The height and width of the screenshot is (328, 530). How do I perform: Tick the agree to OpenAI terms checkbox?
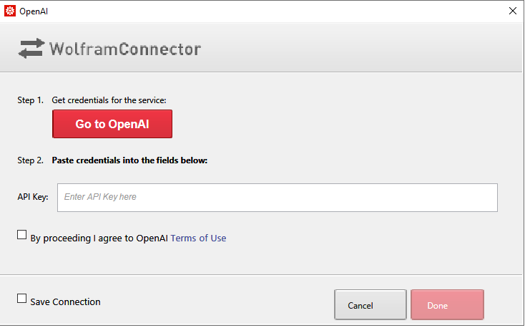22,235
